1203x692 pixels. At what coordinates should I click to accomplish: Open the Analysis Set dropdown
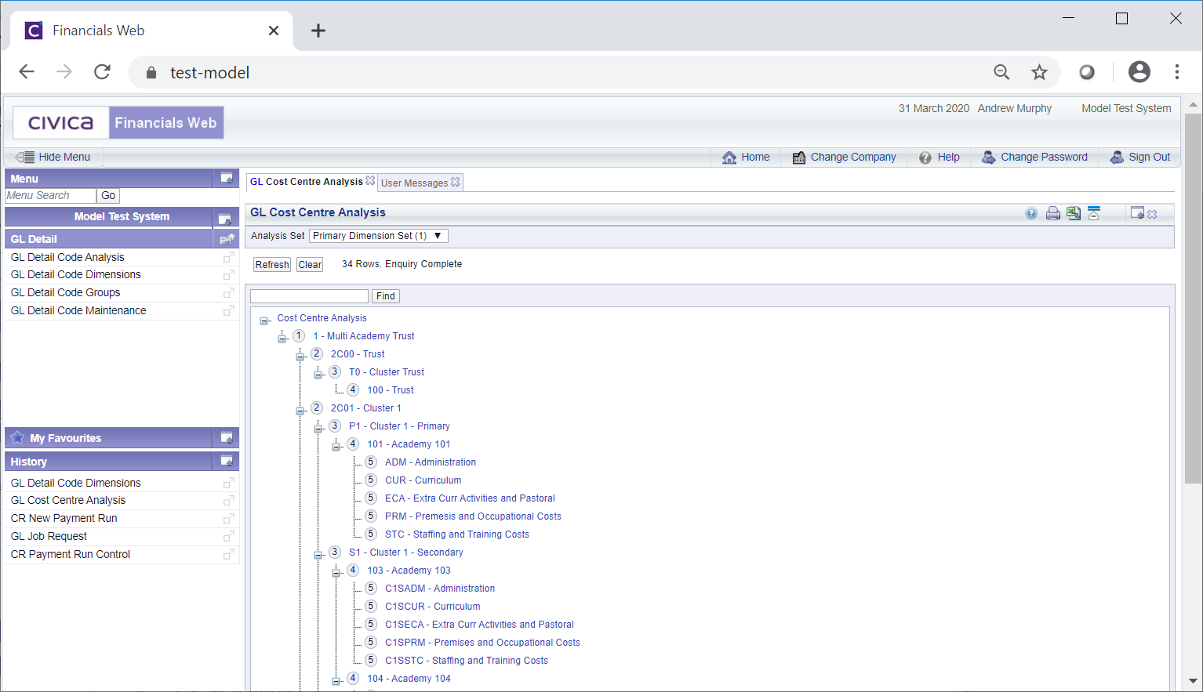[378, 236]
